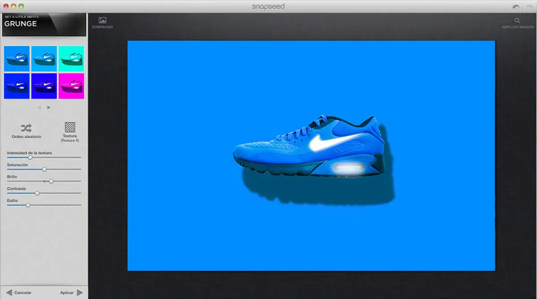The image size is (537, 299).
Task: Select the cyan-green shoe preset thumbnail
Action: click(x=71, y=59)
